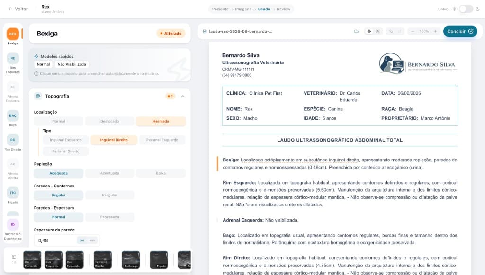Open Impressão Diagnóstica (ID) sidebar icon

coord(13,225)
